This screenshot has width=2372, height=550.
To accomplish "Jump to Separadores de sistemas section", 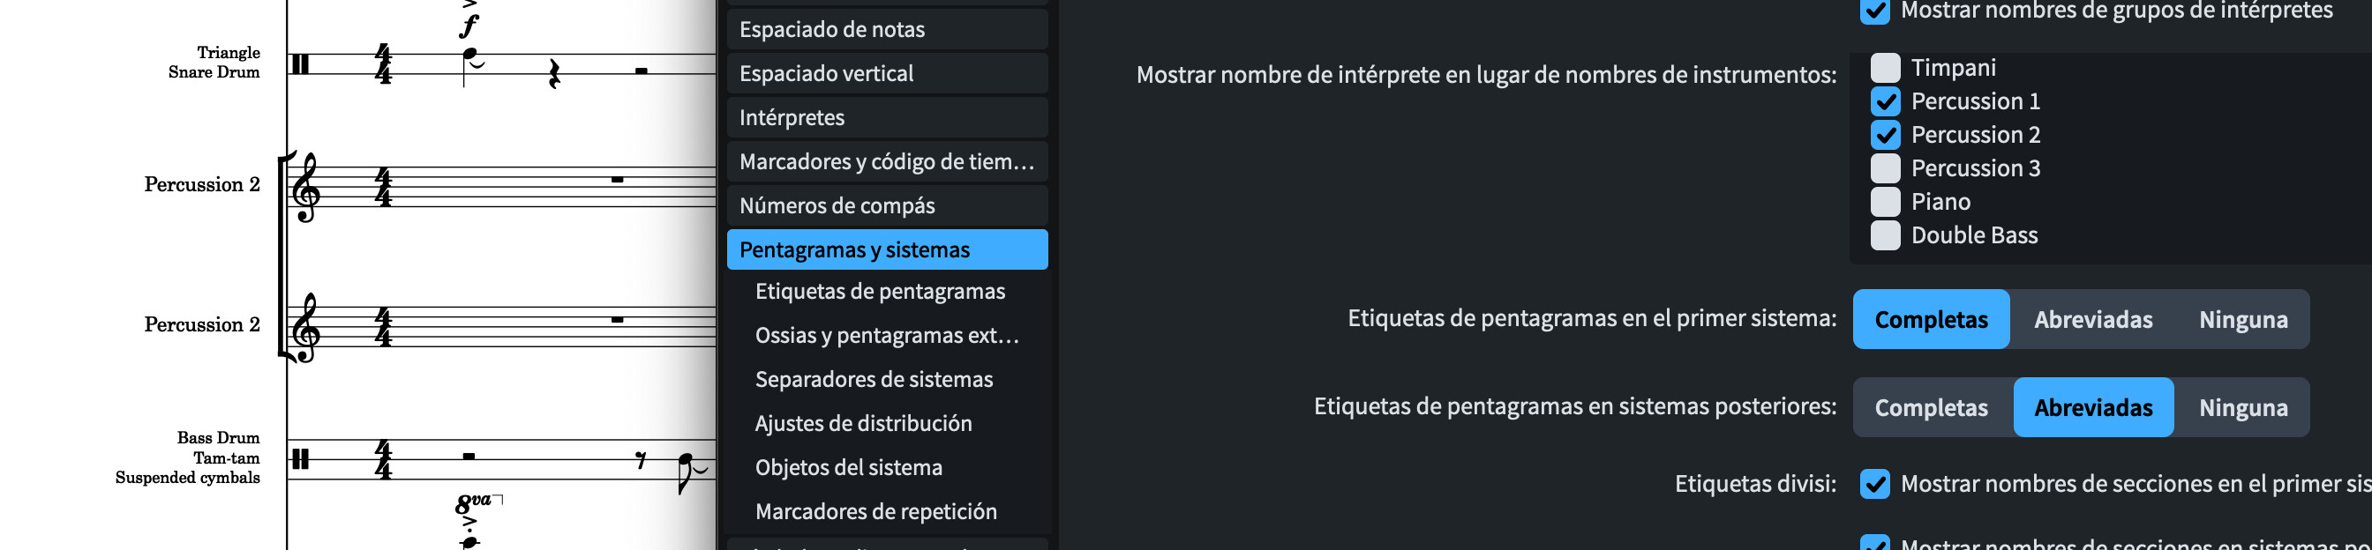I will pyautogui.click(x=873, y=380).
